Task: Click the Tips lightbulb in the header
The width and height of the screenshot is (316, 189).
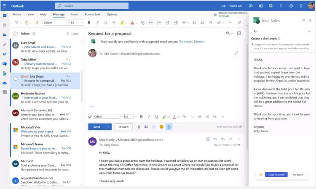Action: [x=301, y=6]
